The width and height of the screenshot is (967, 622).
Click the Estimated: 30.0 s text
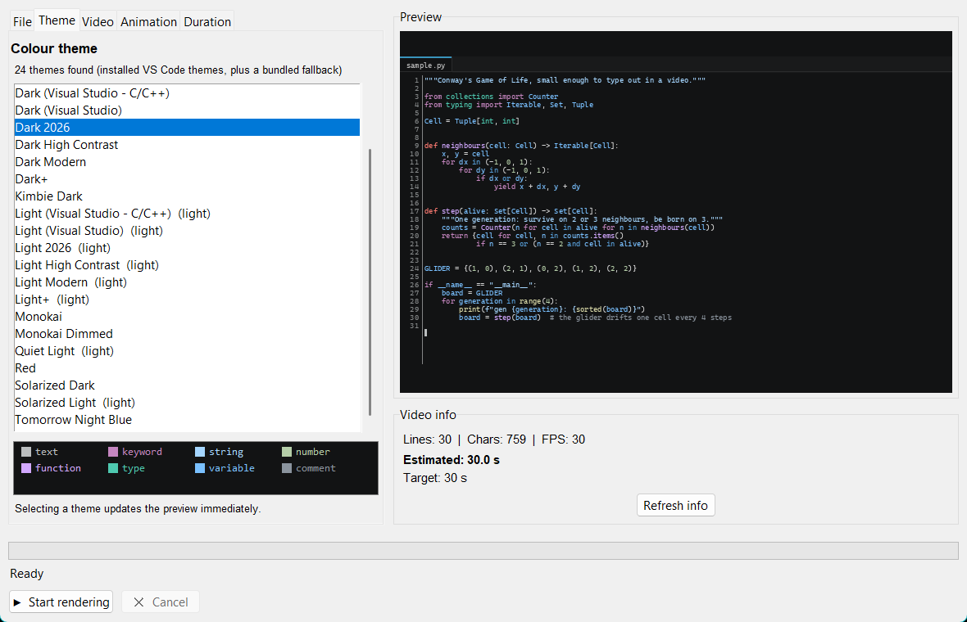pyautogui.click(x=452, y=460)
